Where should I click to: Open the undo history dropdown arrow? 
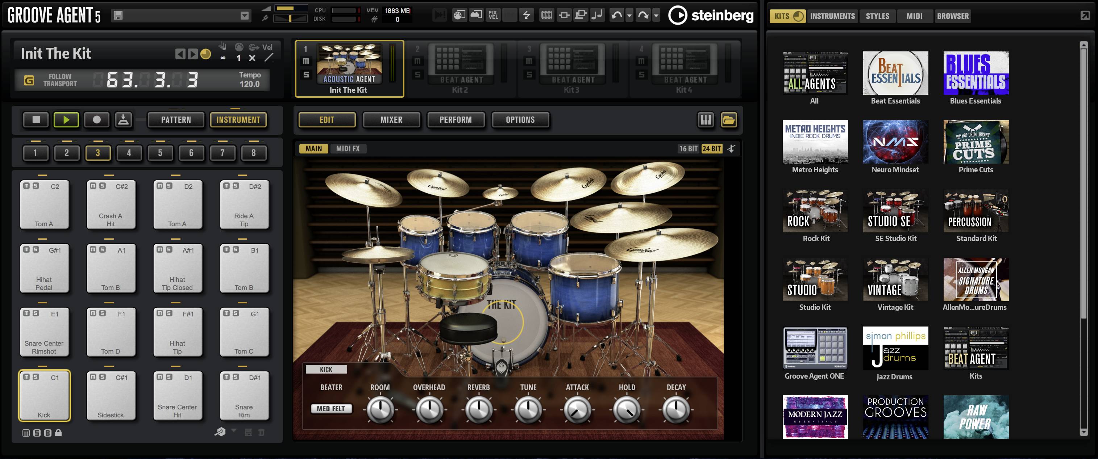tap(629, 15)
